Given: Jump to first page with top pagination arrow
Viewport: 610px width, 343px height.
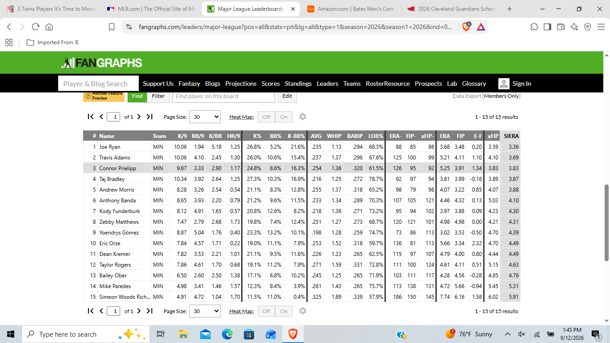Looking at the screenshot, I should tap(91, 117).
